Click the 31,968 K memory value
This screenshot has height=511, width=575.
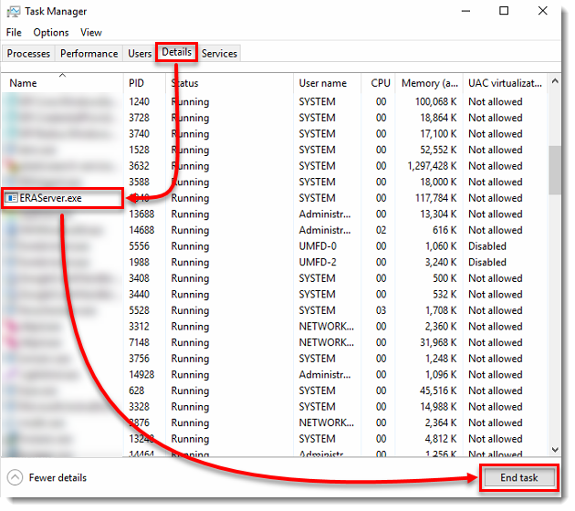[438, 343]
